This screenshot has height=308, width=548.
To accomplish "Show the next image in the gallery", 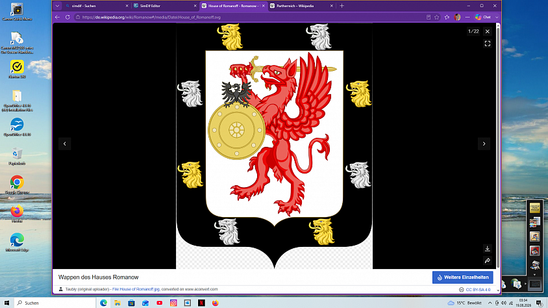I will (484, 144).
